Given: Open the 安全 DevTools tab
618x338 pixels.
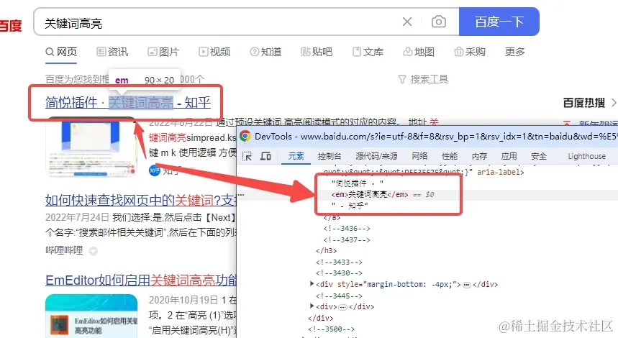Looking at the screenshot, I should coord(539,156).
